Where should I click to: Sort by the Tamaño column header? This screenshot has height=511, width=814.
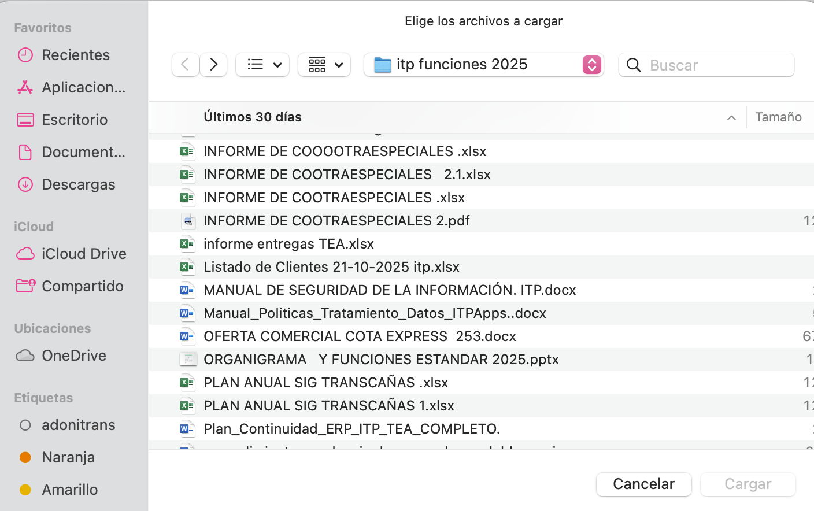[x=778, y=117]
